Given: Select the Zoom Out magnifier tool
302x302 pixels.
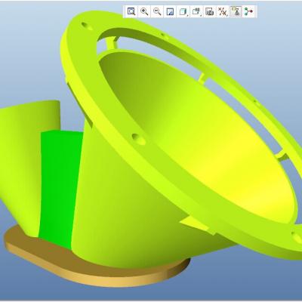Looking at the screenshot, I should 157,11.
